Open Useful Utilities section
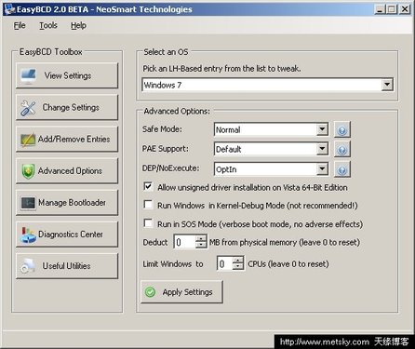Screen dimensions: 415x349 [x=67, y=266]
